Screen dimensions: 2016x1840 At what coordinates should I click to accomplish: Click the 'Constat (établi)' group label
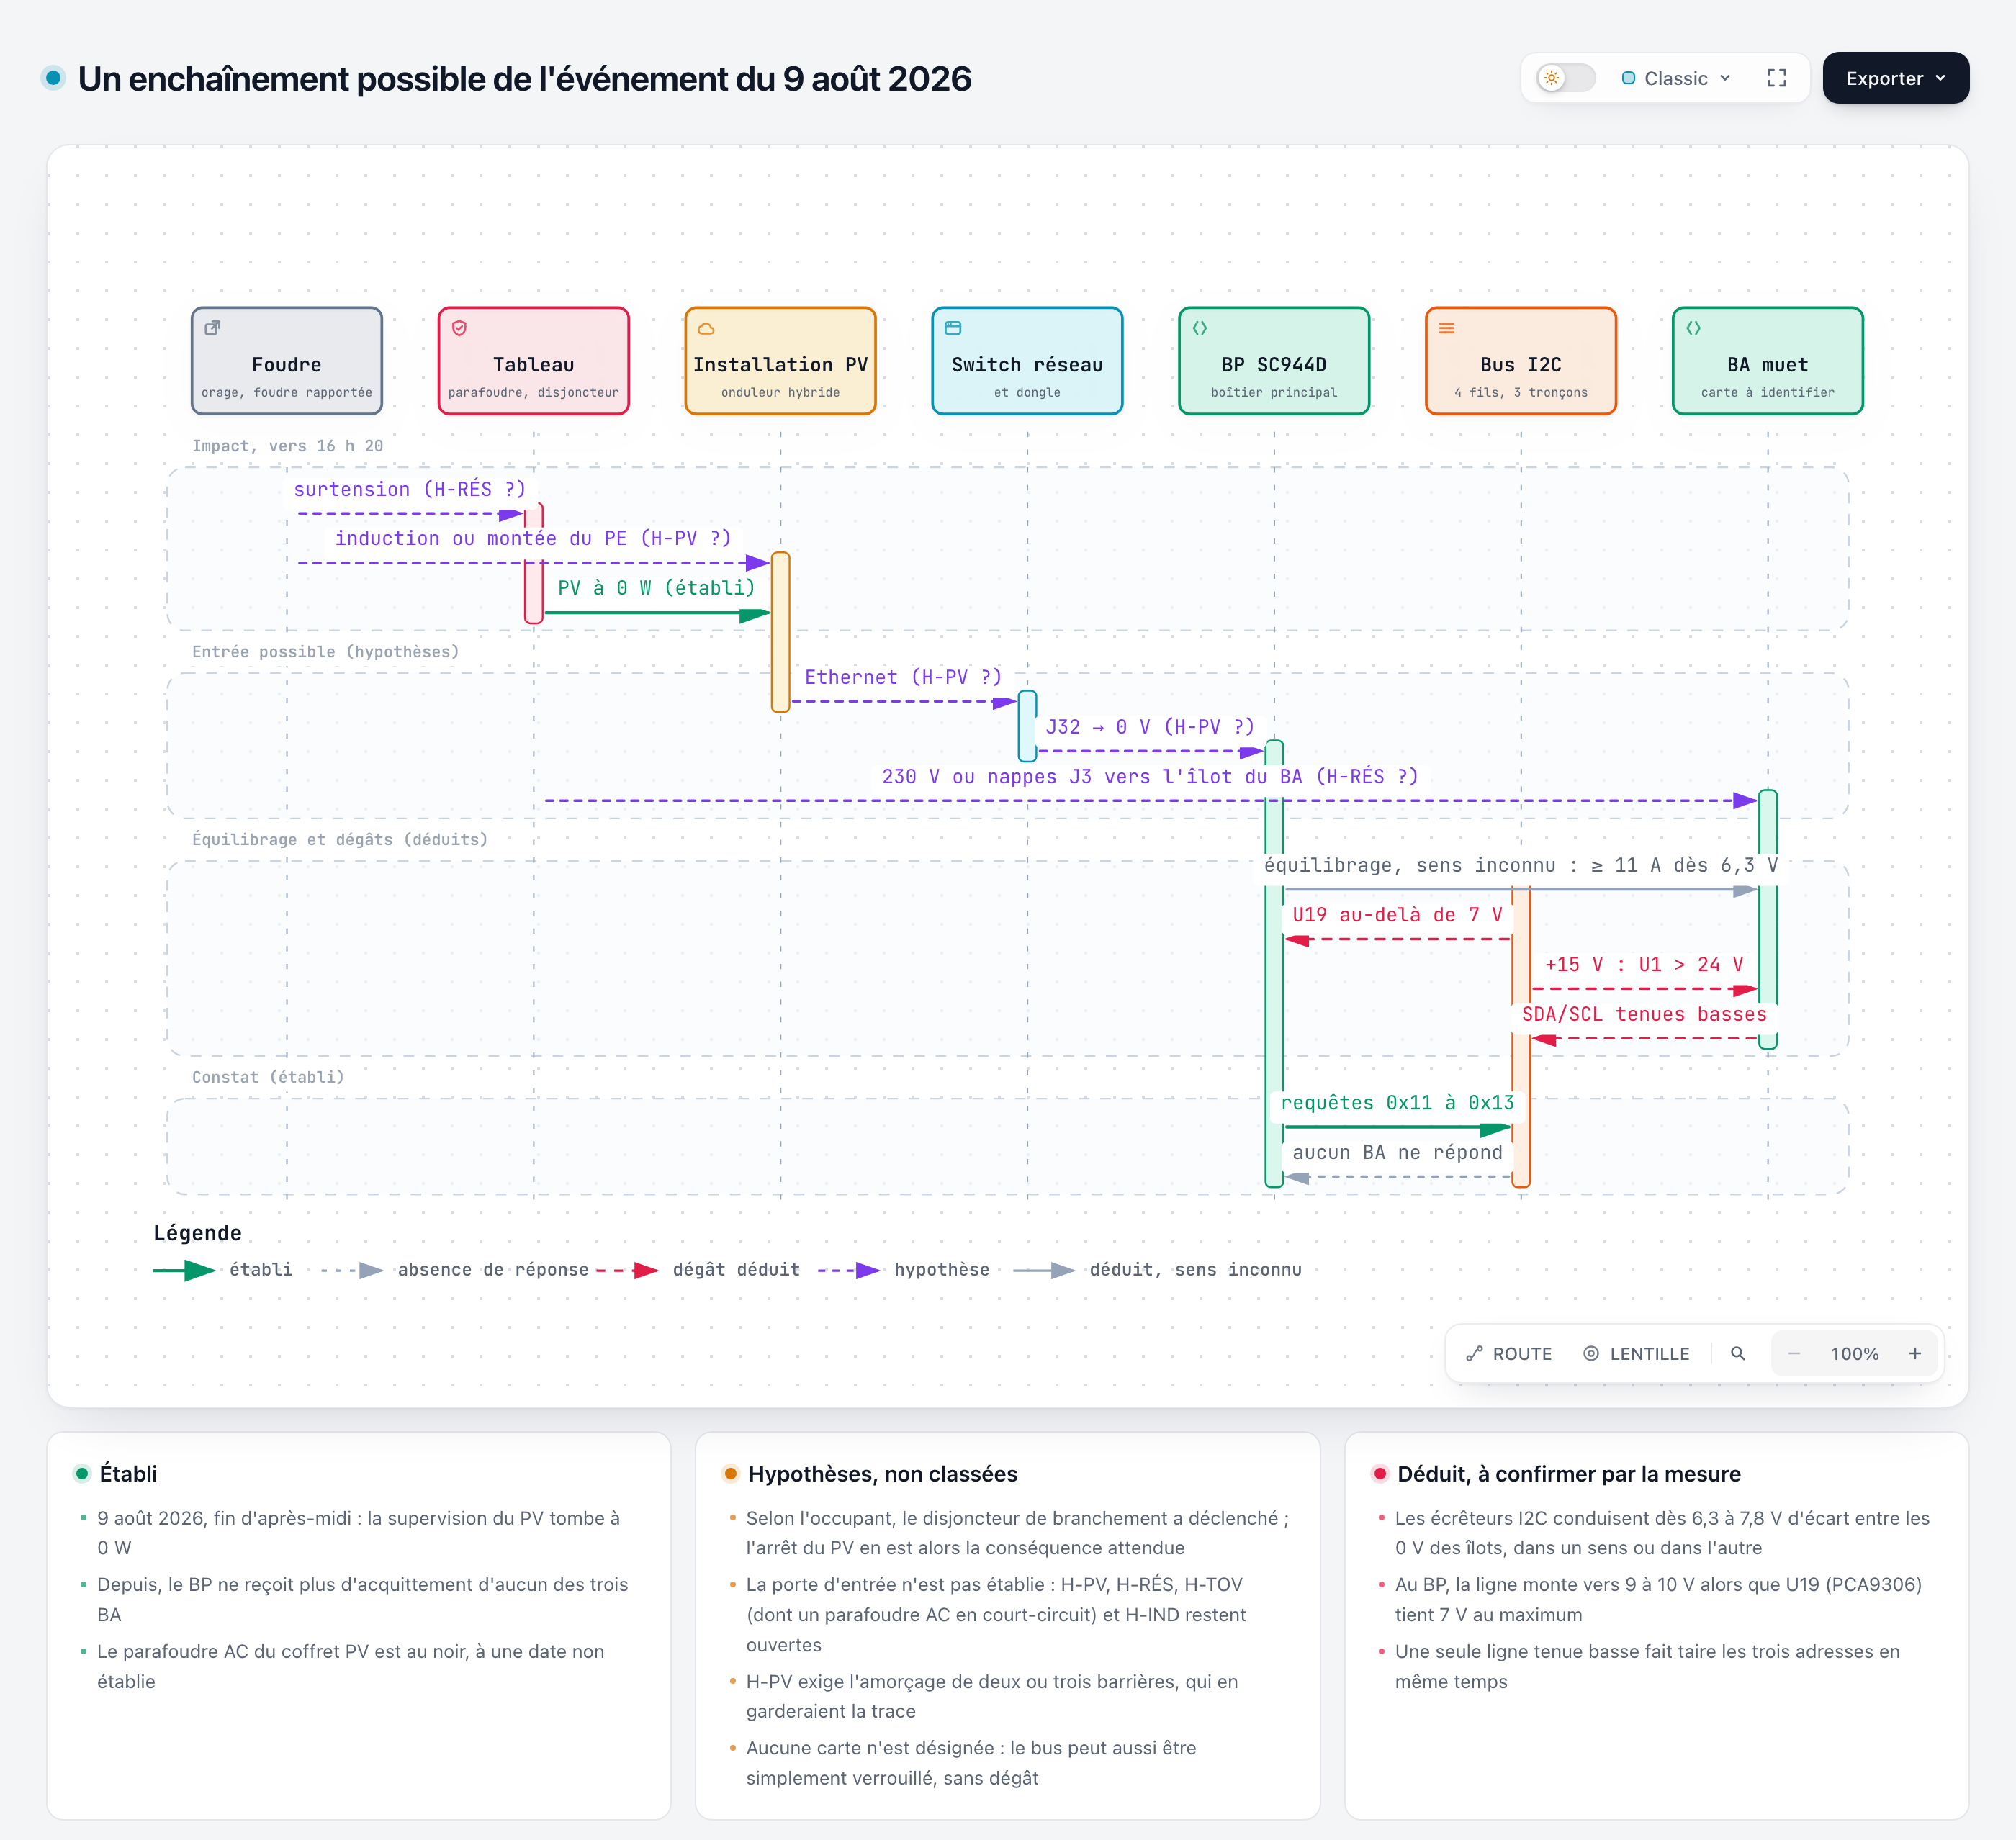[268, 1077]
